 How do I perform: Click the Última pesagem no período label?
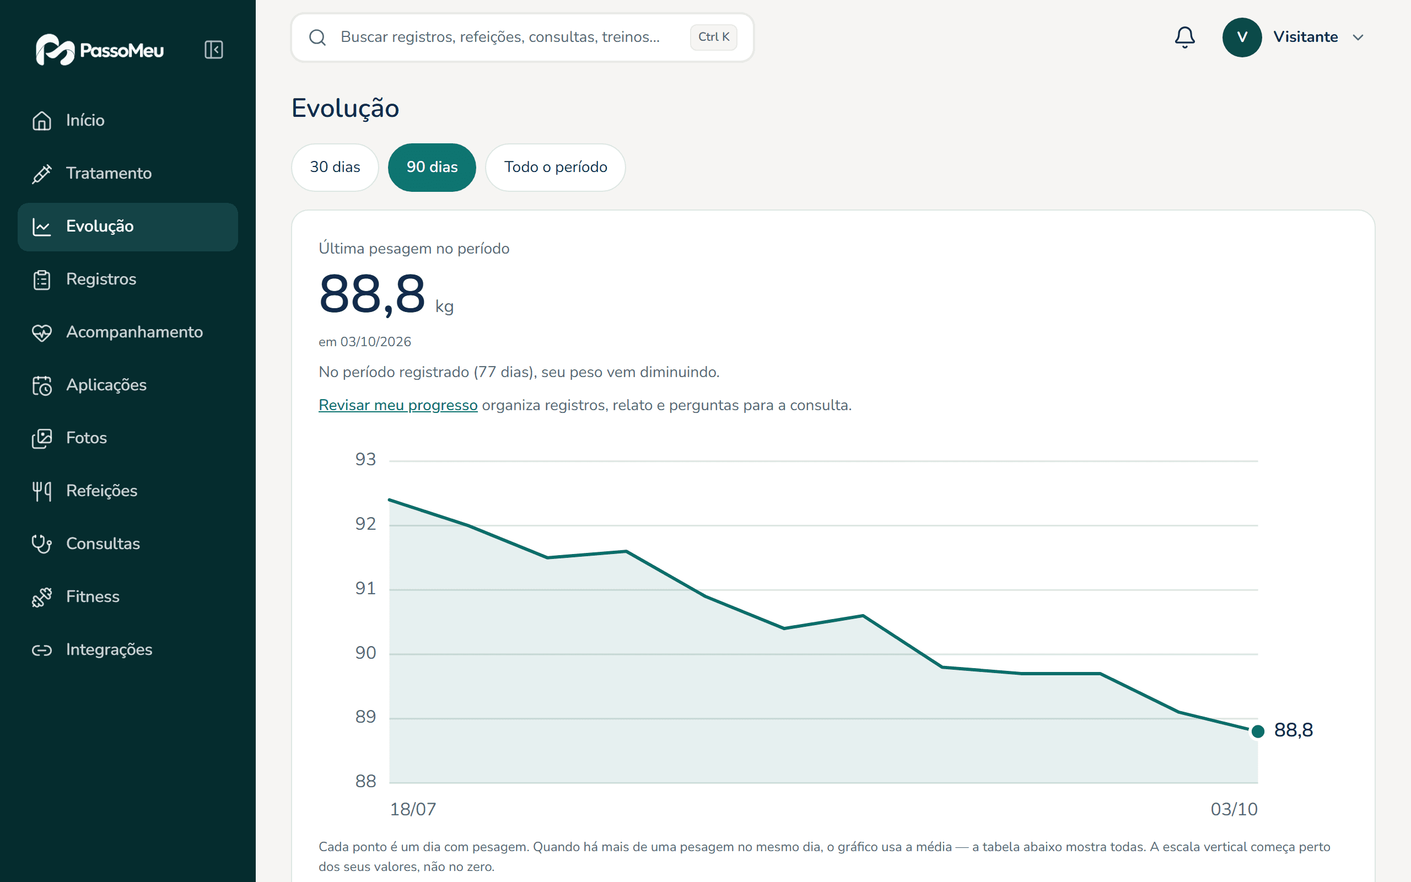[x=414, y=249]
